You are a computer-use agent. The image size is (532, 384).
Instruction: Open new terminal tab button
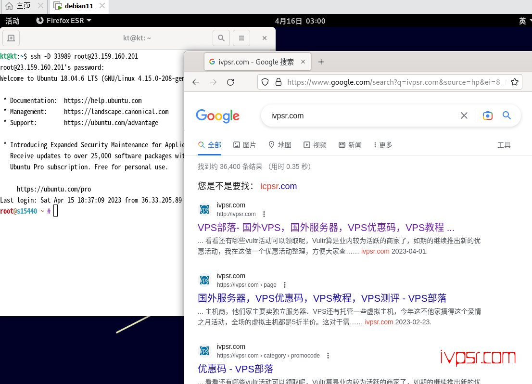11,38
